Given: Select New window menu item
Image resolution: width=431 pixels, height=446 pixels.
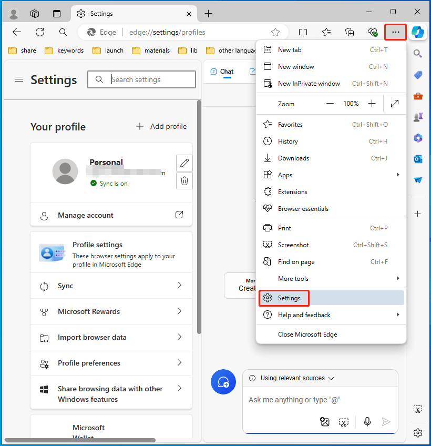Looking at the screenshot, I should click(331, 67).
